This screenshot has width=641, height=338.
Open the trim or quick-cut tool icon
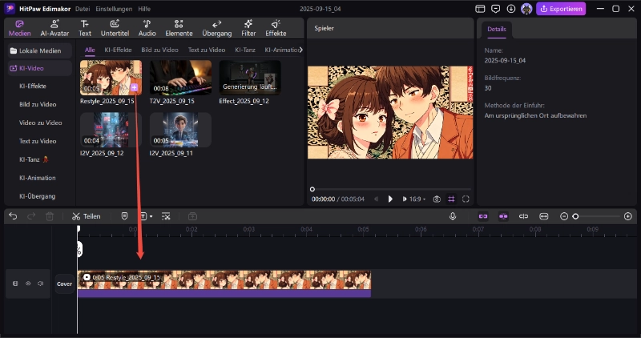tap(166, 216)
